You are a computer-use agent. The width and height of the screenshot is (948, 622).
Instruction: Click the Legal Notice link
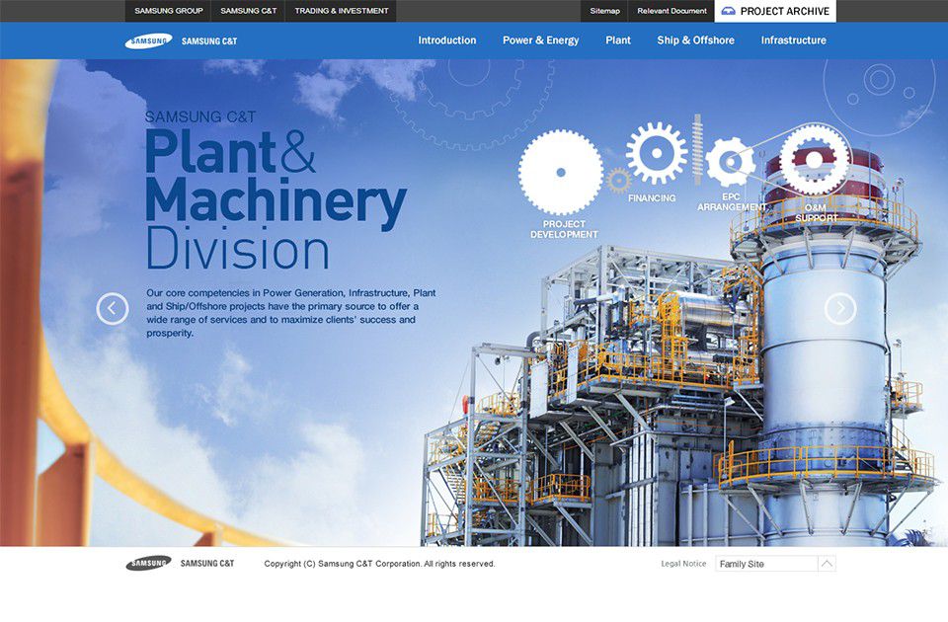tap(683, 564)
